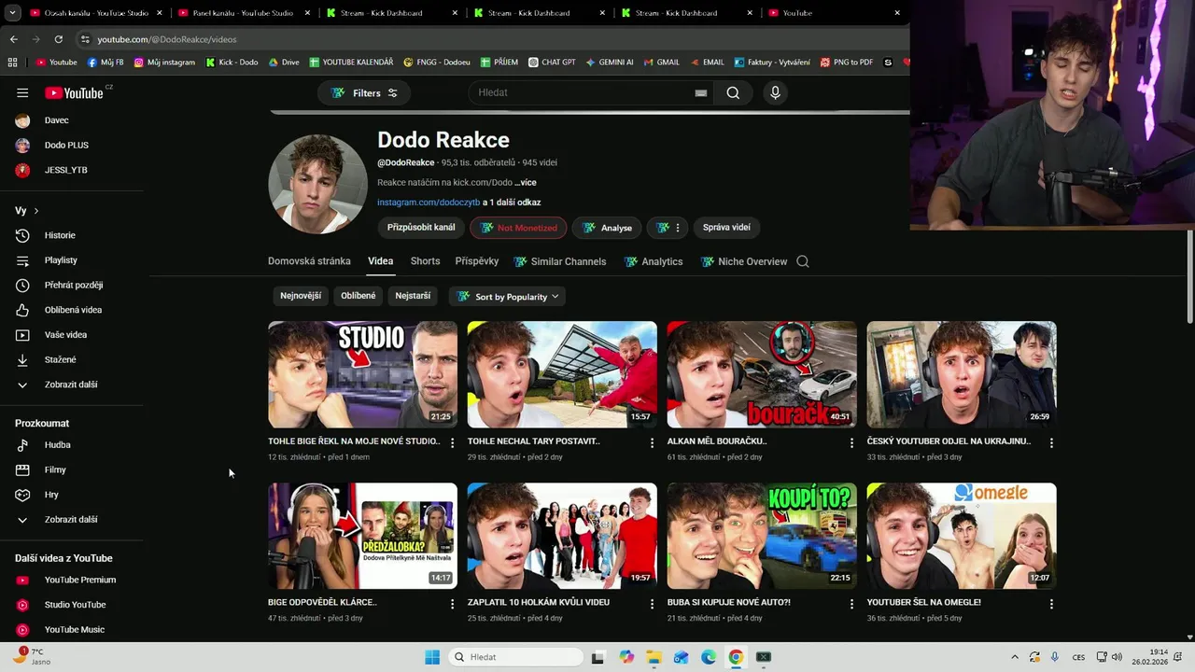The image size is (1195, 672).
Task: Click Správa videí button
Action: (726, 228)
